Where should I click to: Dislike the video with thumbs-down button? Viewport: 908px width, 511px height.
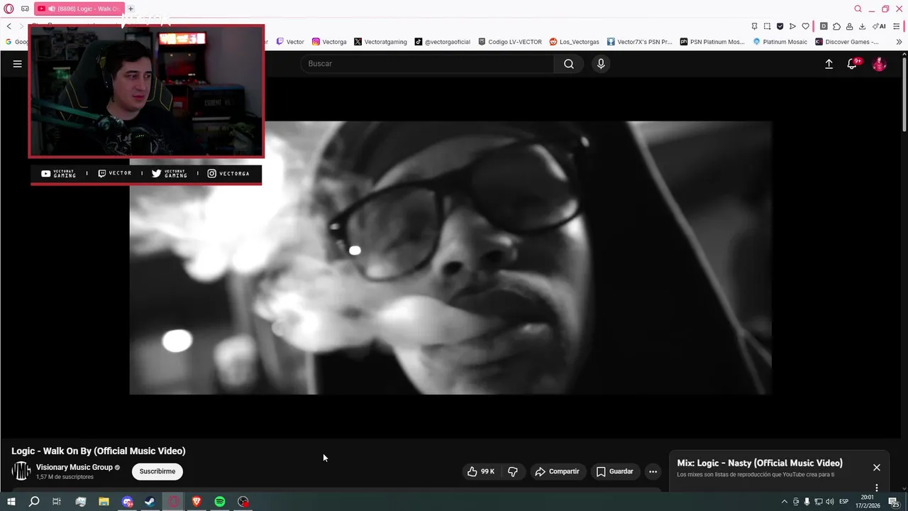pyautogui.click(x=513, y=471)
